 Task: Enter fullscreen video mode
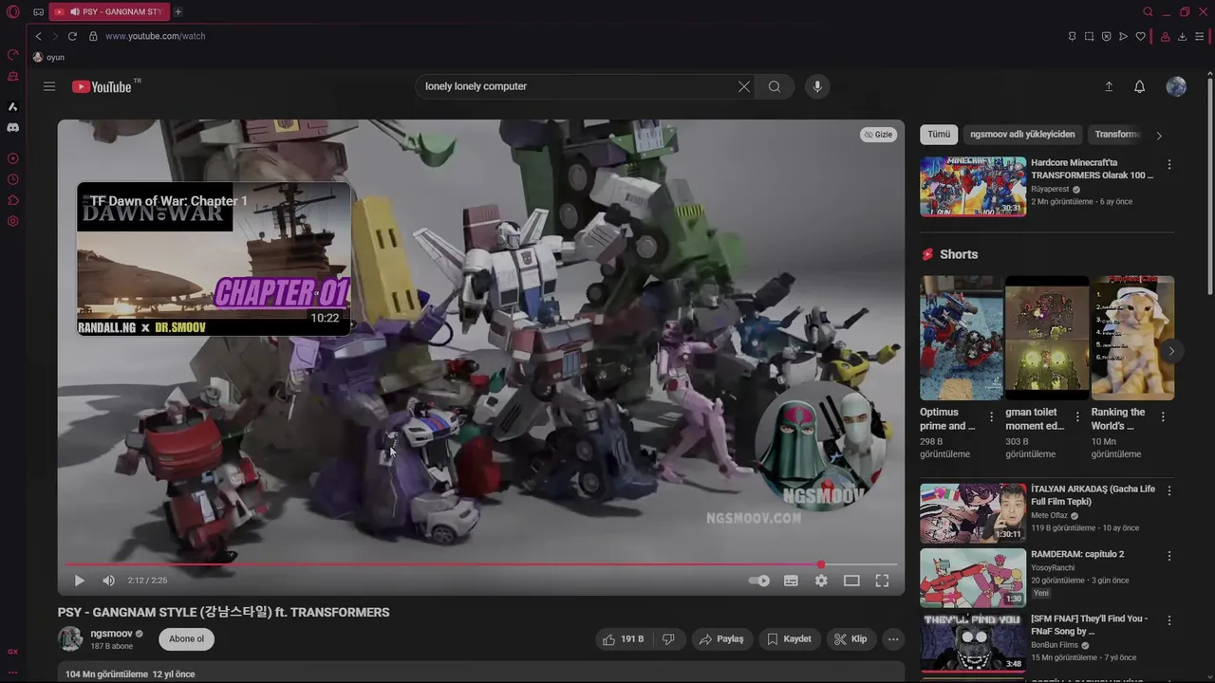click(x=882, y=581)
